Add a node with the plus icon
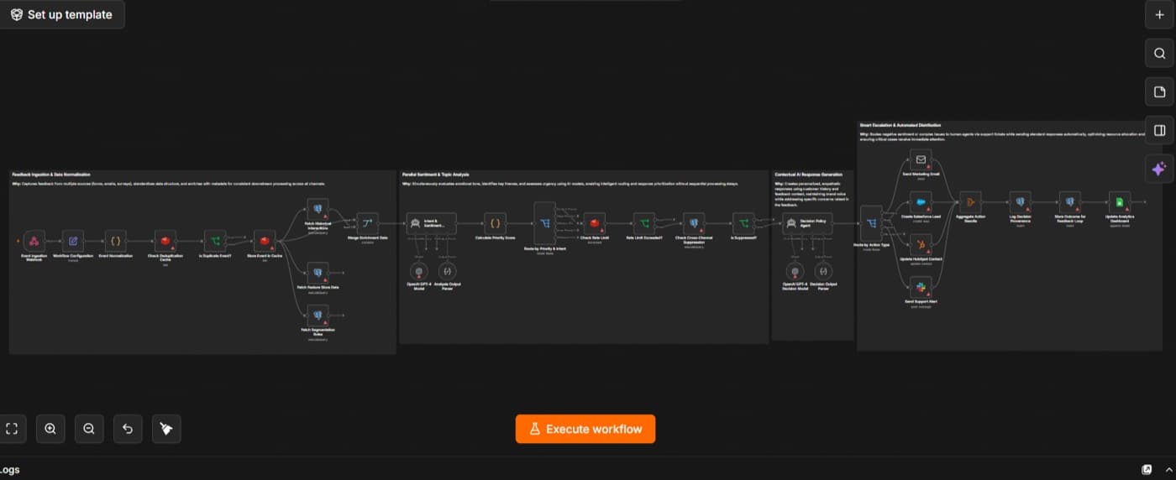 (1159, 14)
